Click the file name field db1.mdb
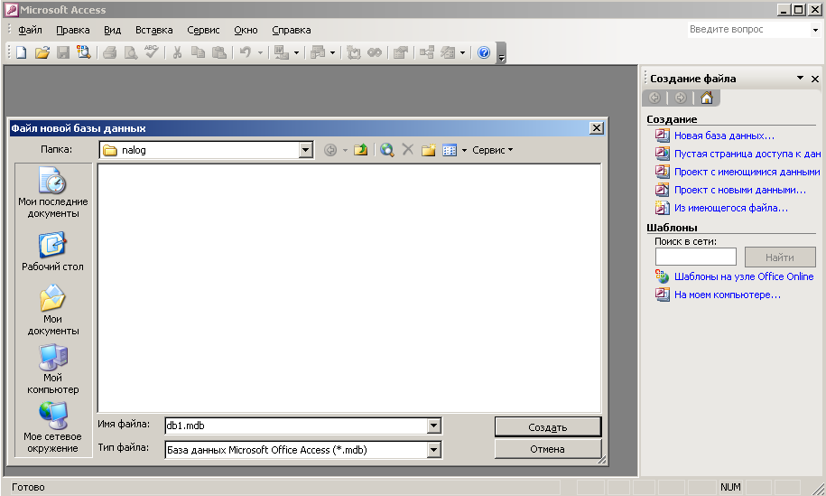826x496 pixels. pos(297,426)
